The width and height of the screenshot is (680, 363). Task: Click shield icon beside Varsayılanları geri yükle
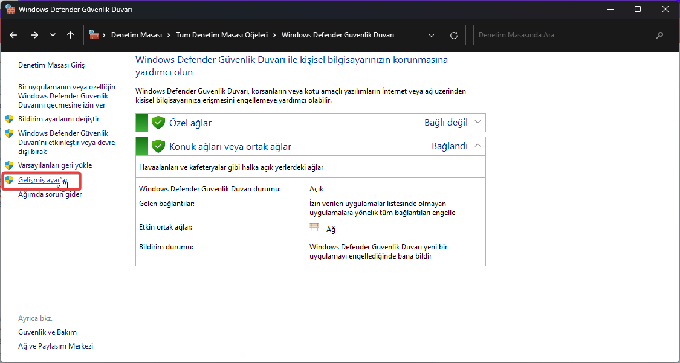[9, 165]
